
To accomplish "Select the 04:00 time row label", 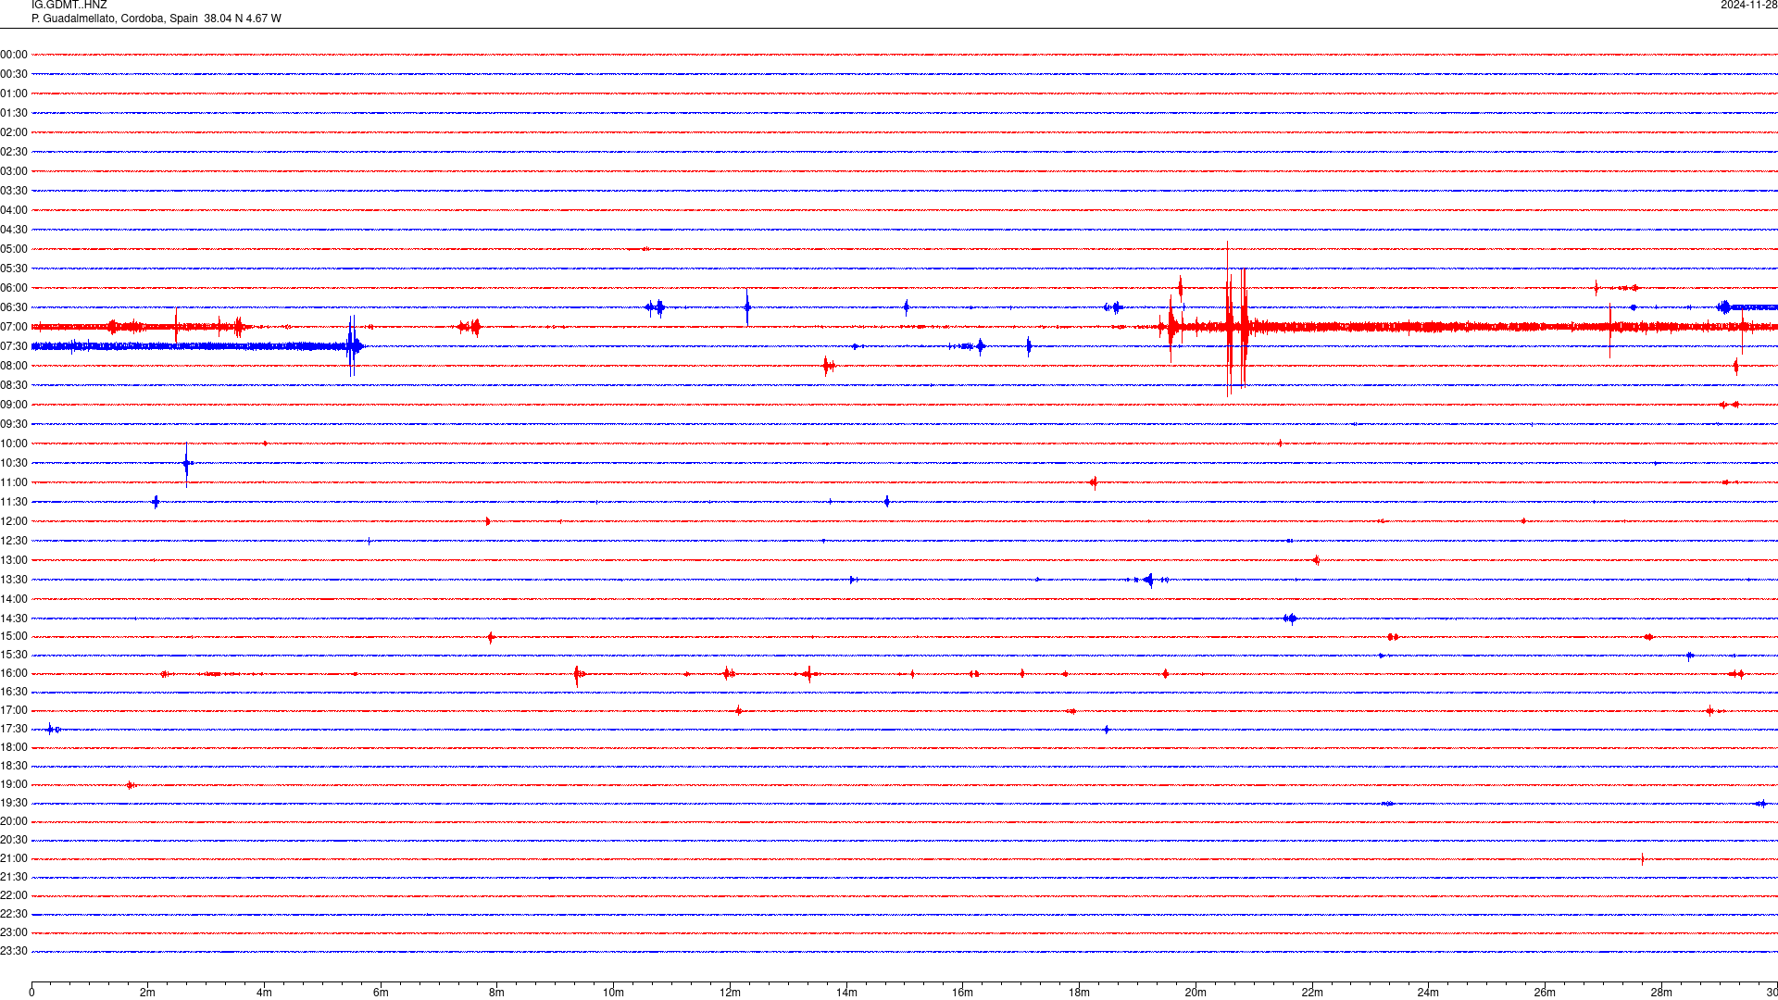I will coord(14,210).
